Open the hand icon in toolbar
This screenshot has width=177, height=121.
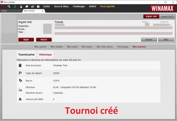(21, 7)
